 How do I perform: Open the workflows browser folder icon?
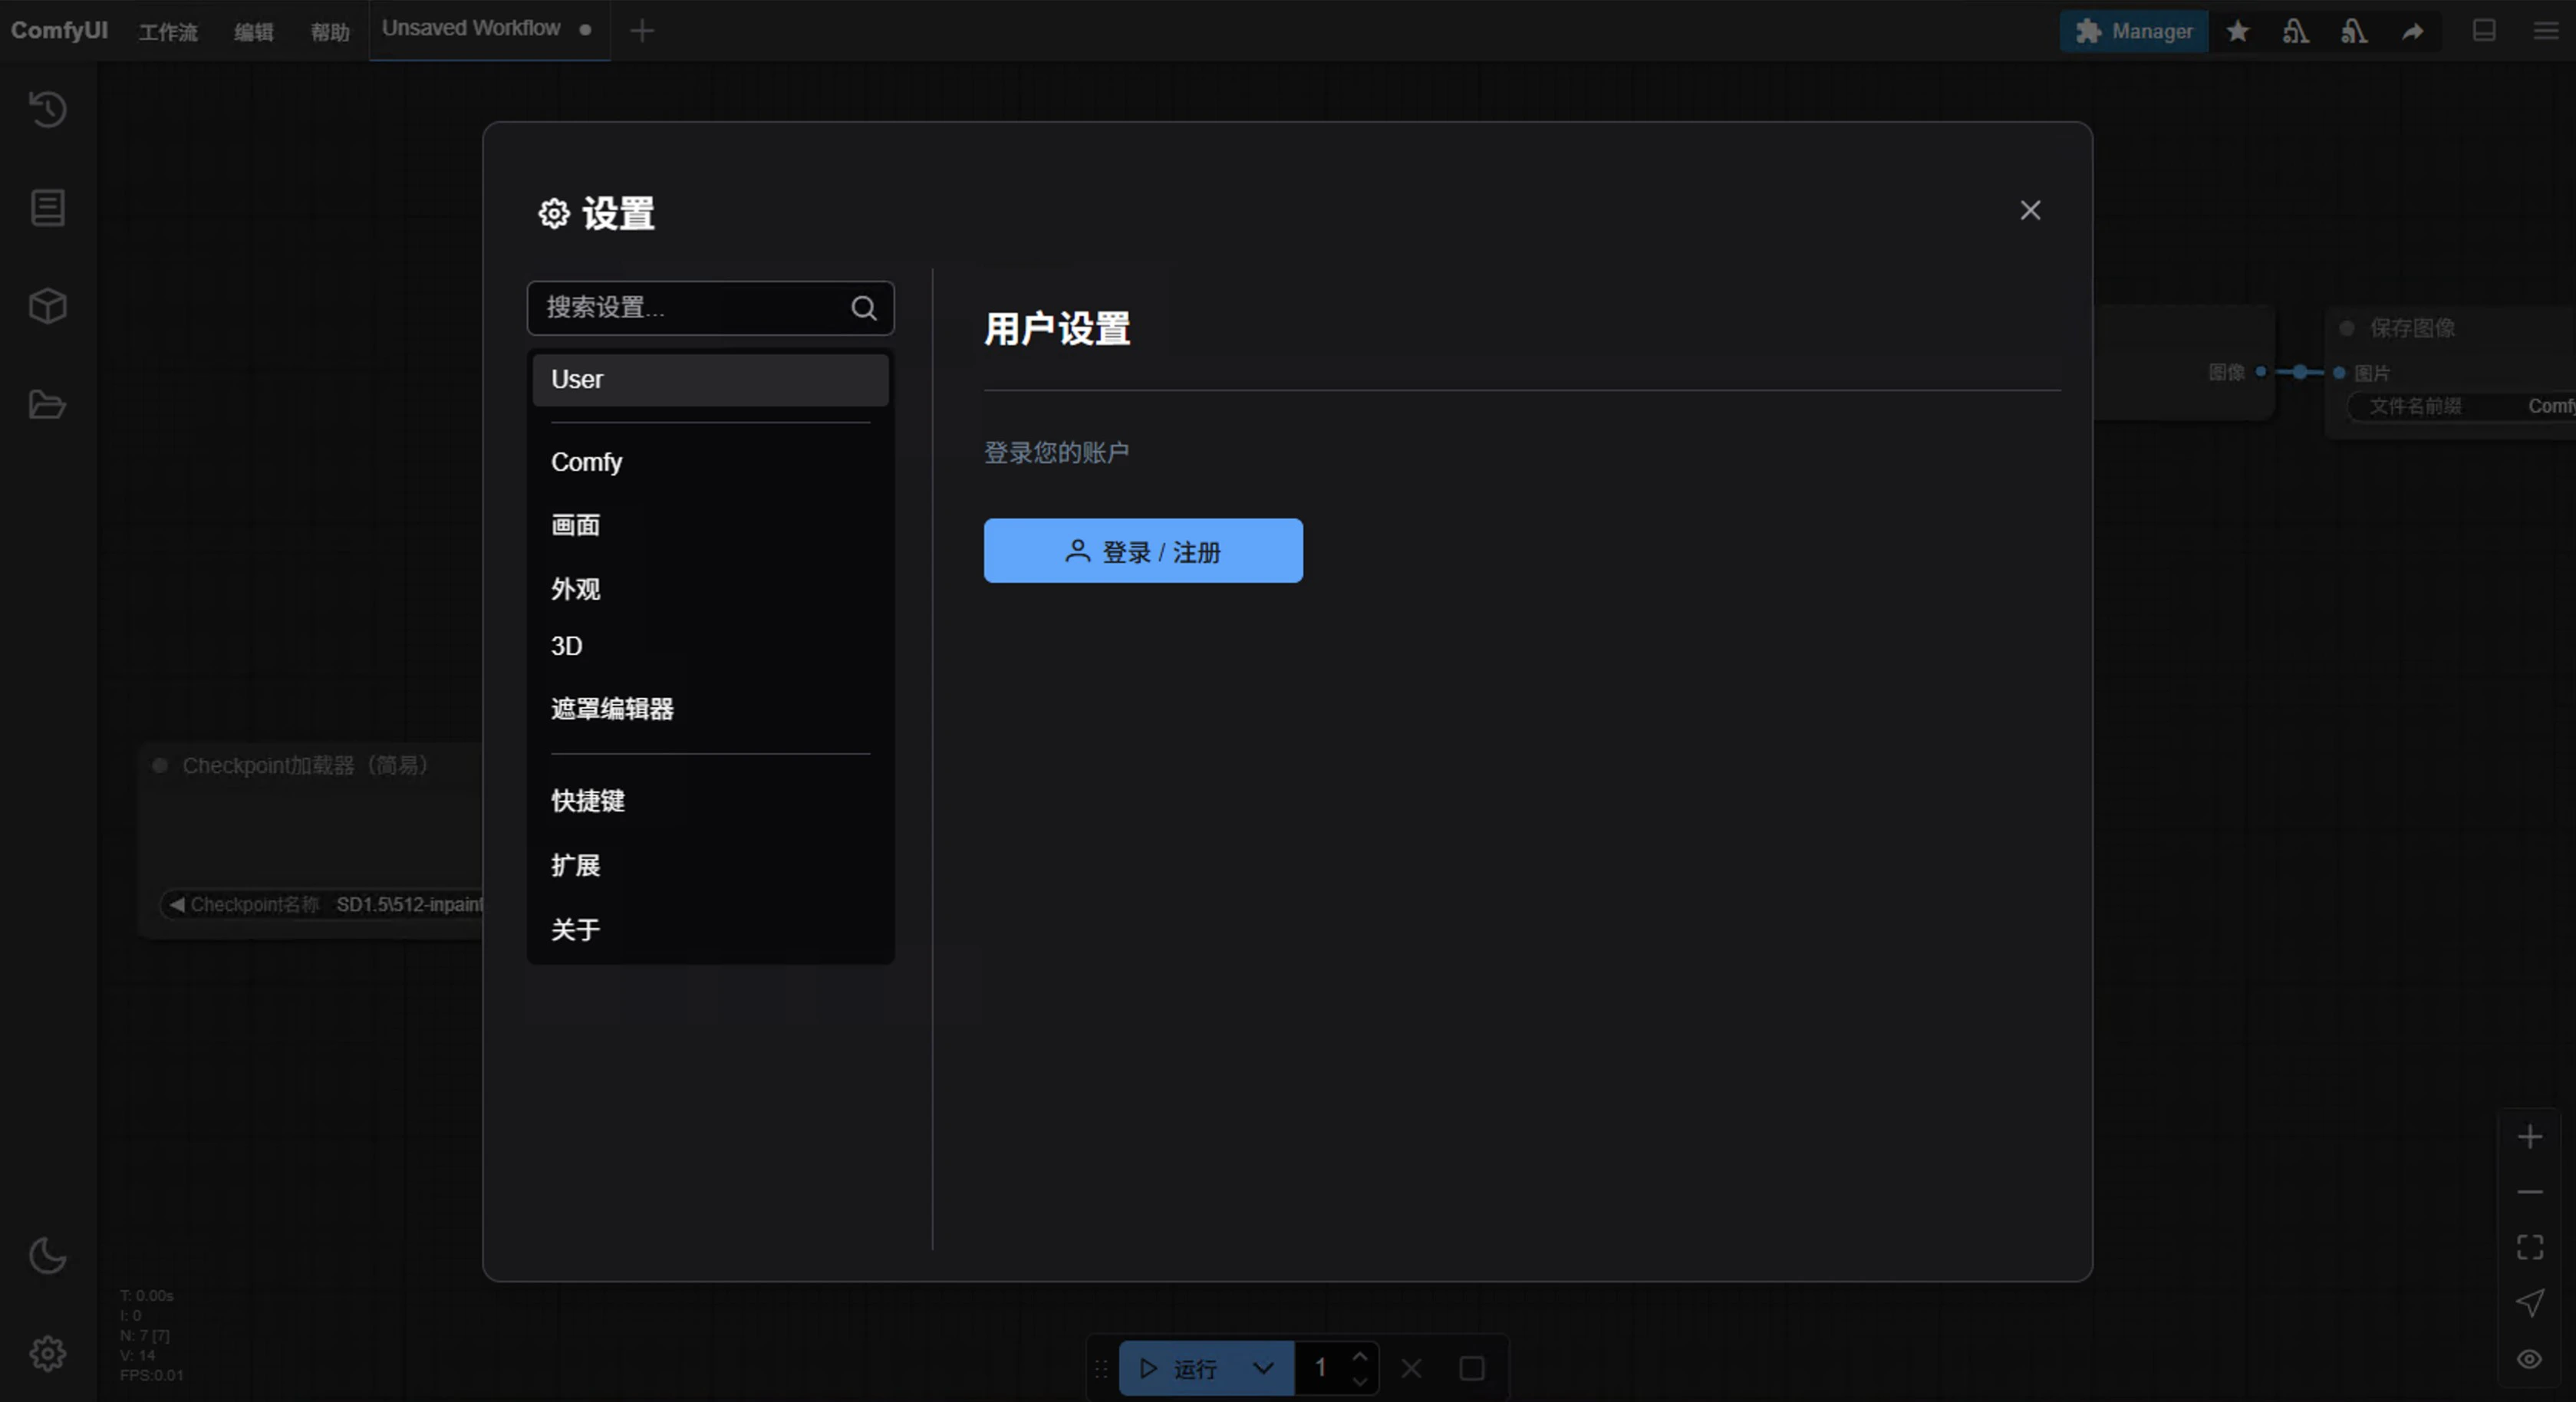47,404
